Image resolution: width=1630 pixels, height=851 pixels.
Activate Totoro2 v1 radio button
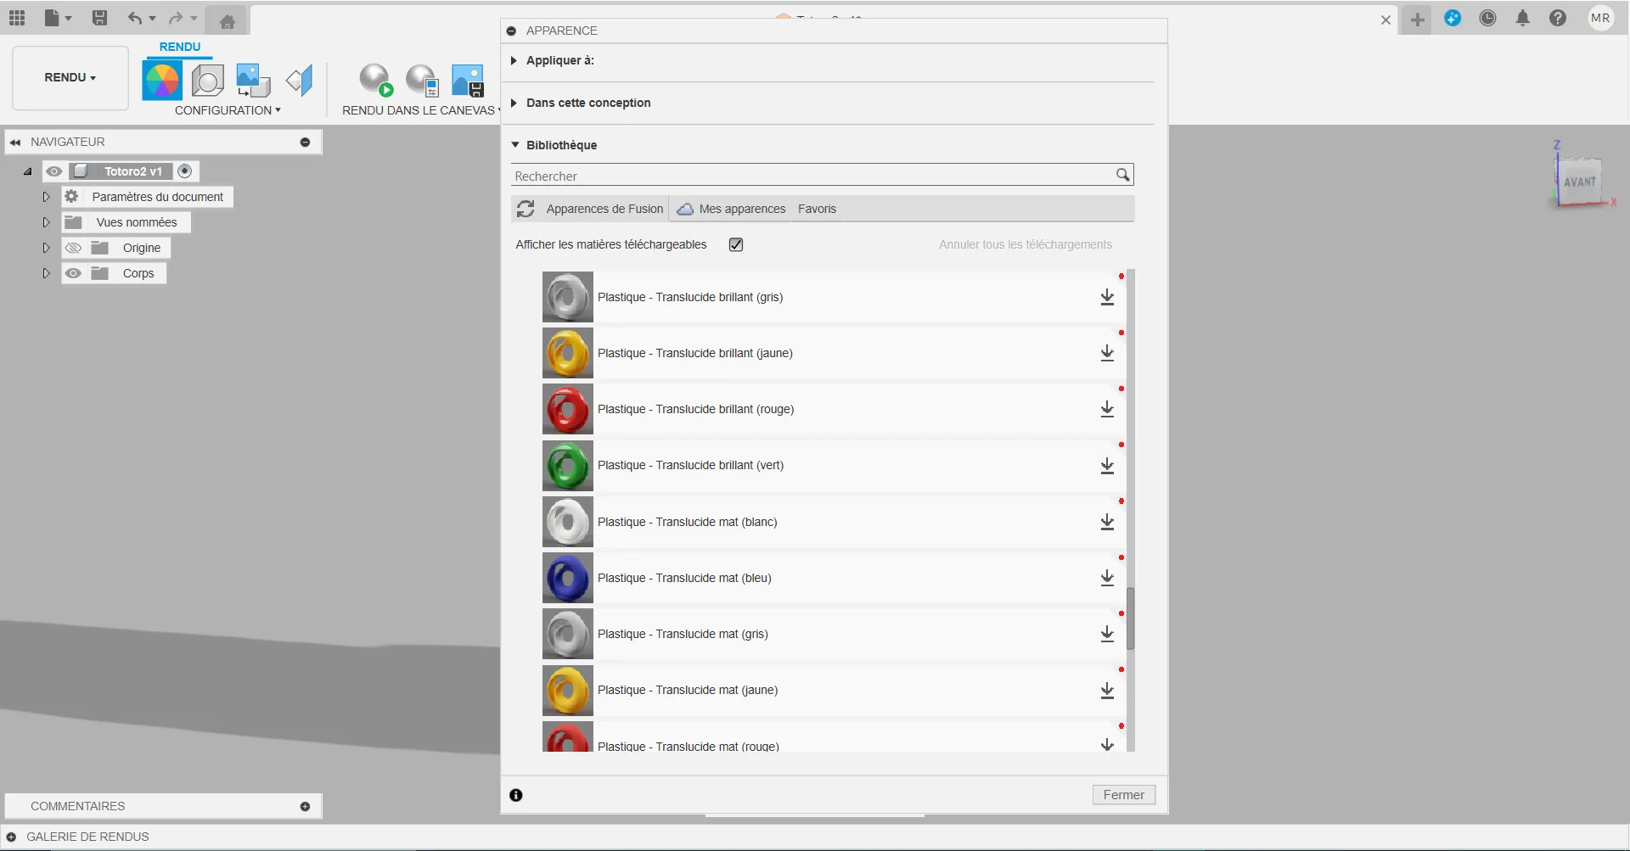(x=185, y=171)
